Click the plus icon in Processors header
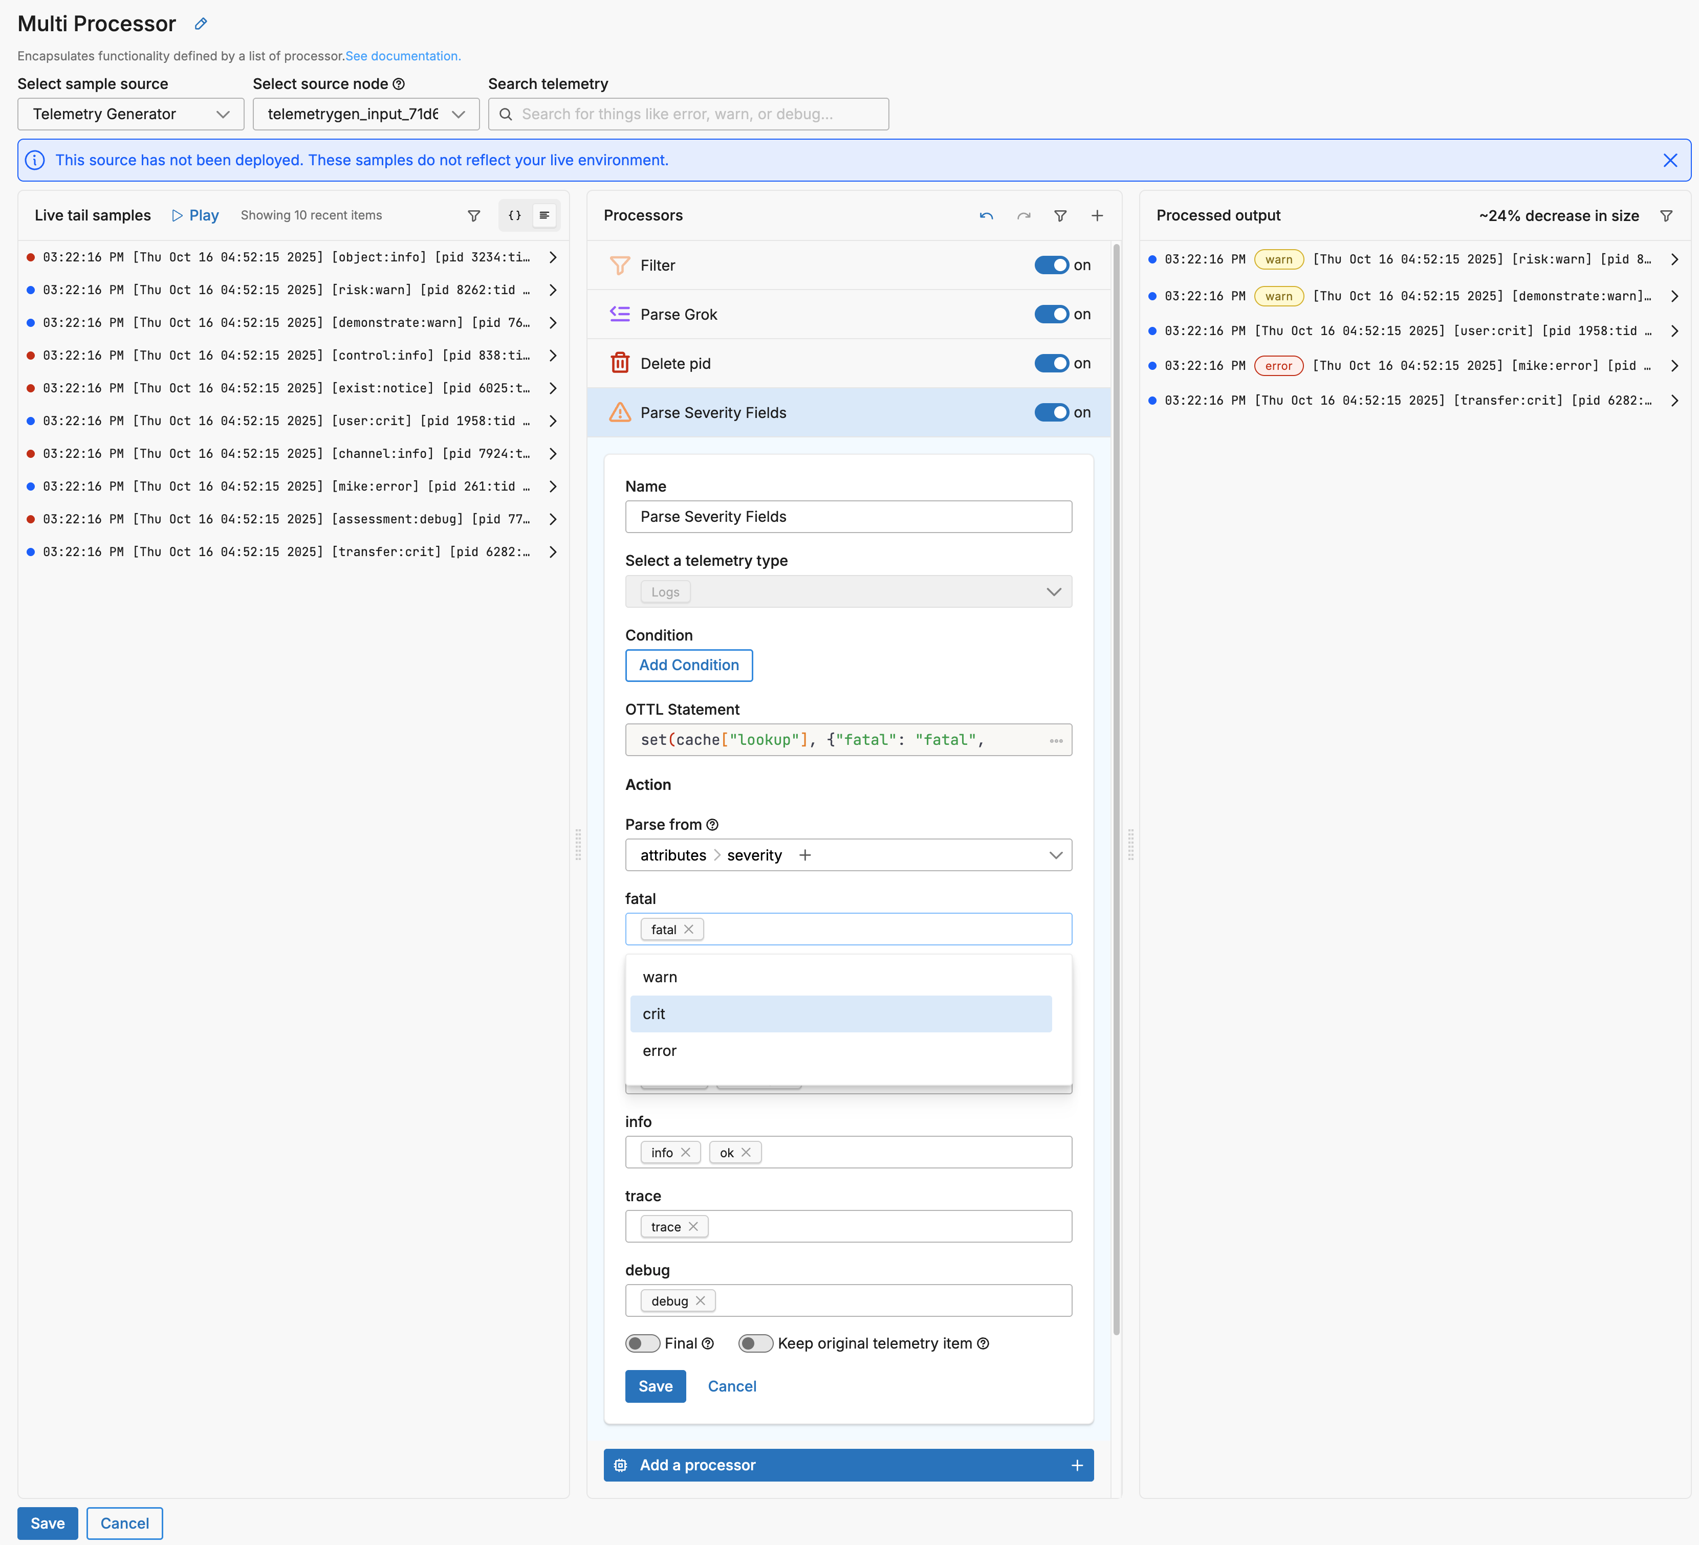 pos(1097,216)
